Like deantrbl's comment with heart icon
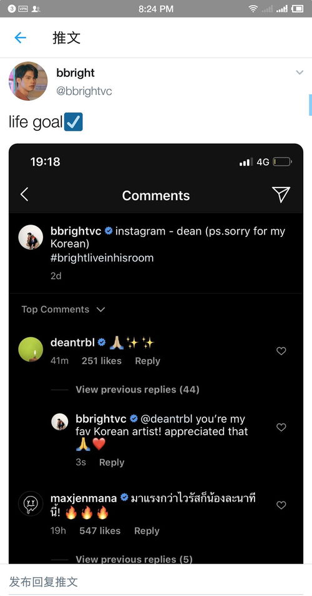The height and width of the screenshot is (596, 312). [281, 351]
